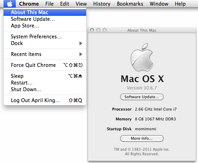Viewport: 198px width, 163px height.
Task: Open the Edit menu
Action: (x=64, y=4)
